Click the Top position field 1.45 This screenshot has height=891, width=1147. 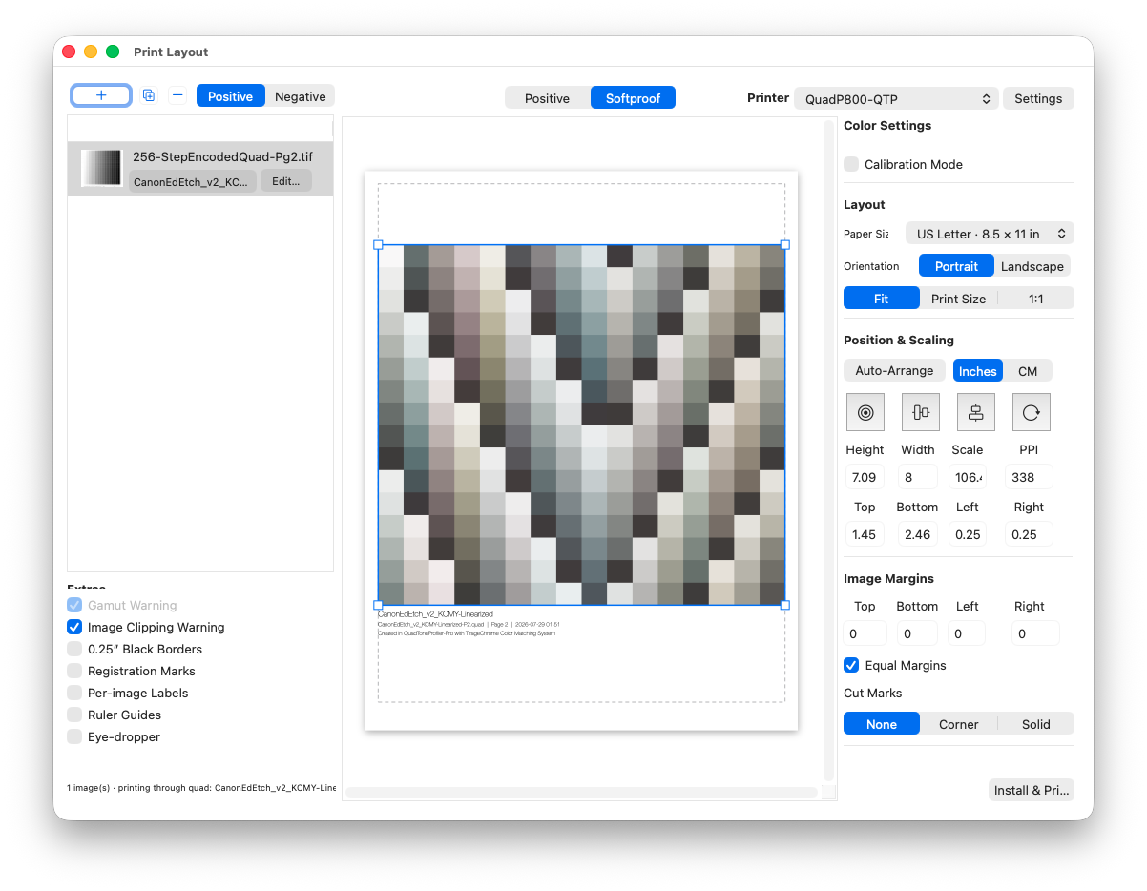pos(865,534)
